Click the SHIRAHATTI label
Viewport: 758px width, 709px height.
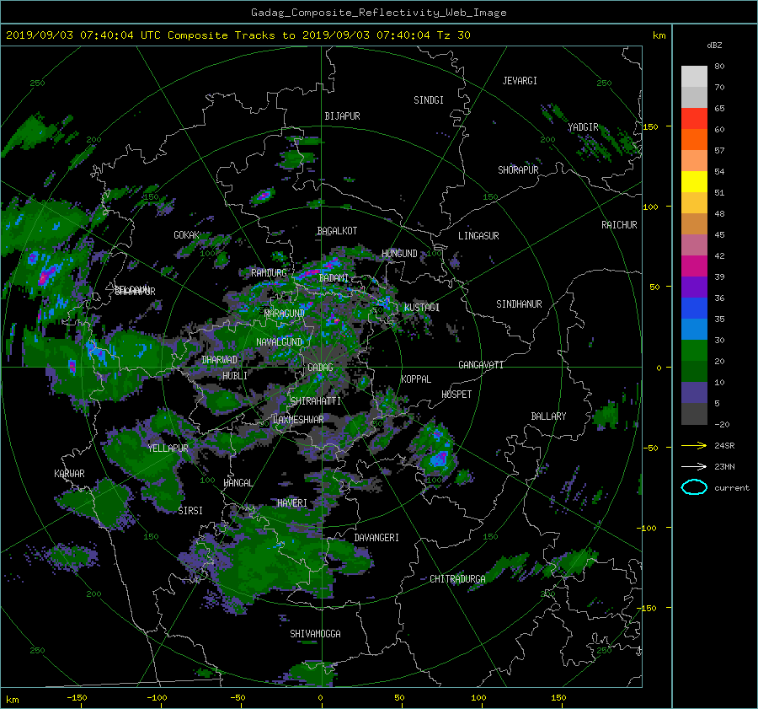[316, 400]
